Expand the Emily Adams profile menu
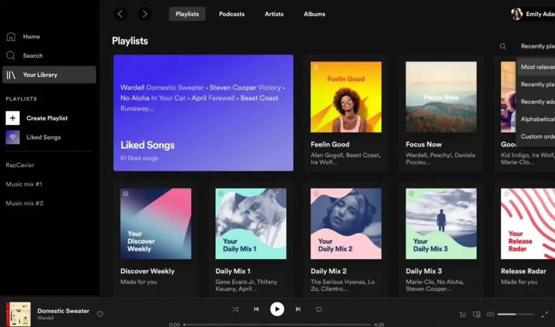This screenshot has height=327, width=555. click(533, 14)
